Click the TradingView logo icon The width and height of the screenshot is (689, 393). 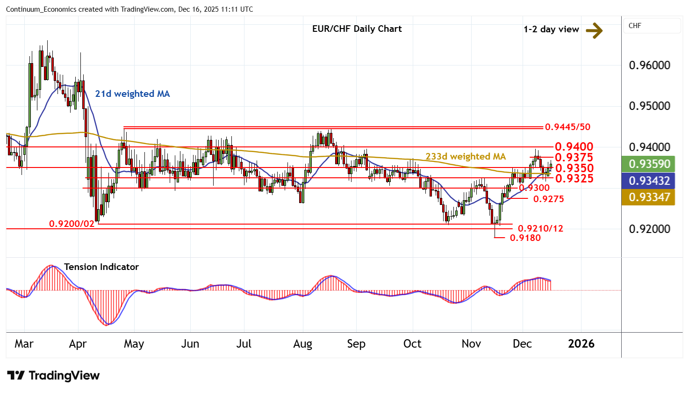(x=15, y=376)
